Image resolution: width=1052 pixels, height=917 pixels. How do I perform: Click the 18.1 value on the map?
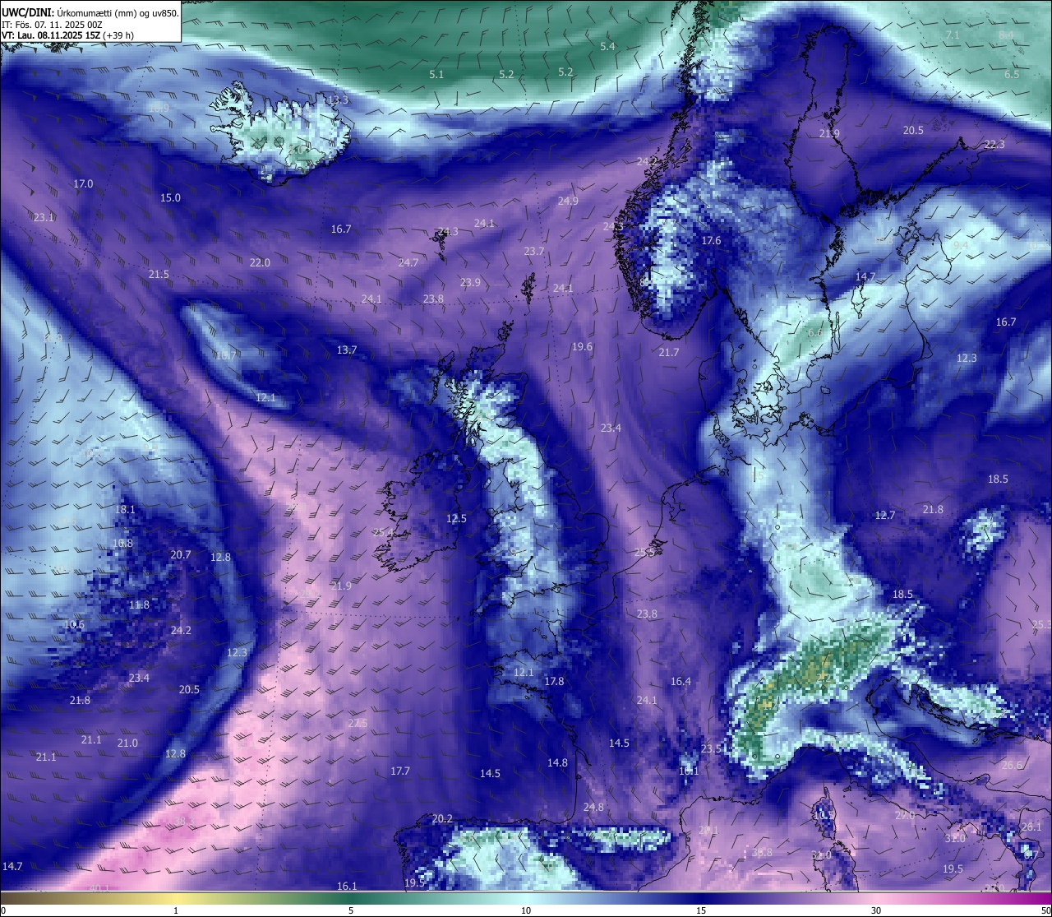click(125, 510)
